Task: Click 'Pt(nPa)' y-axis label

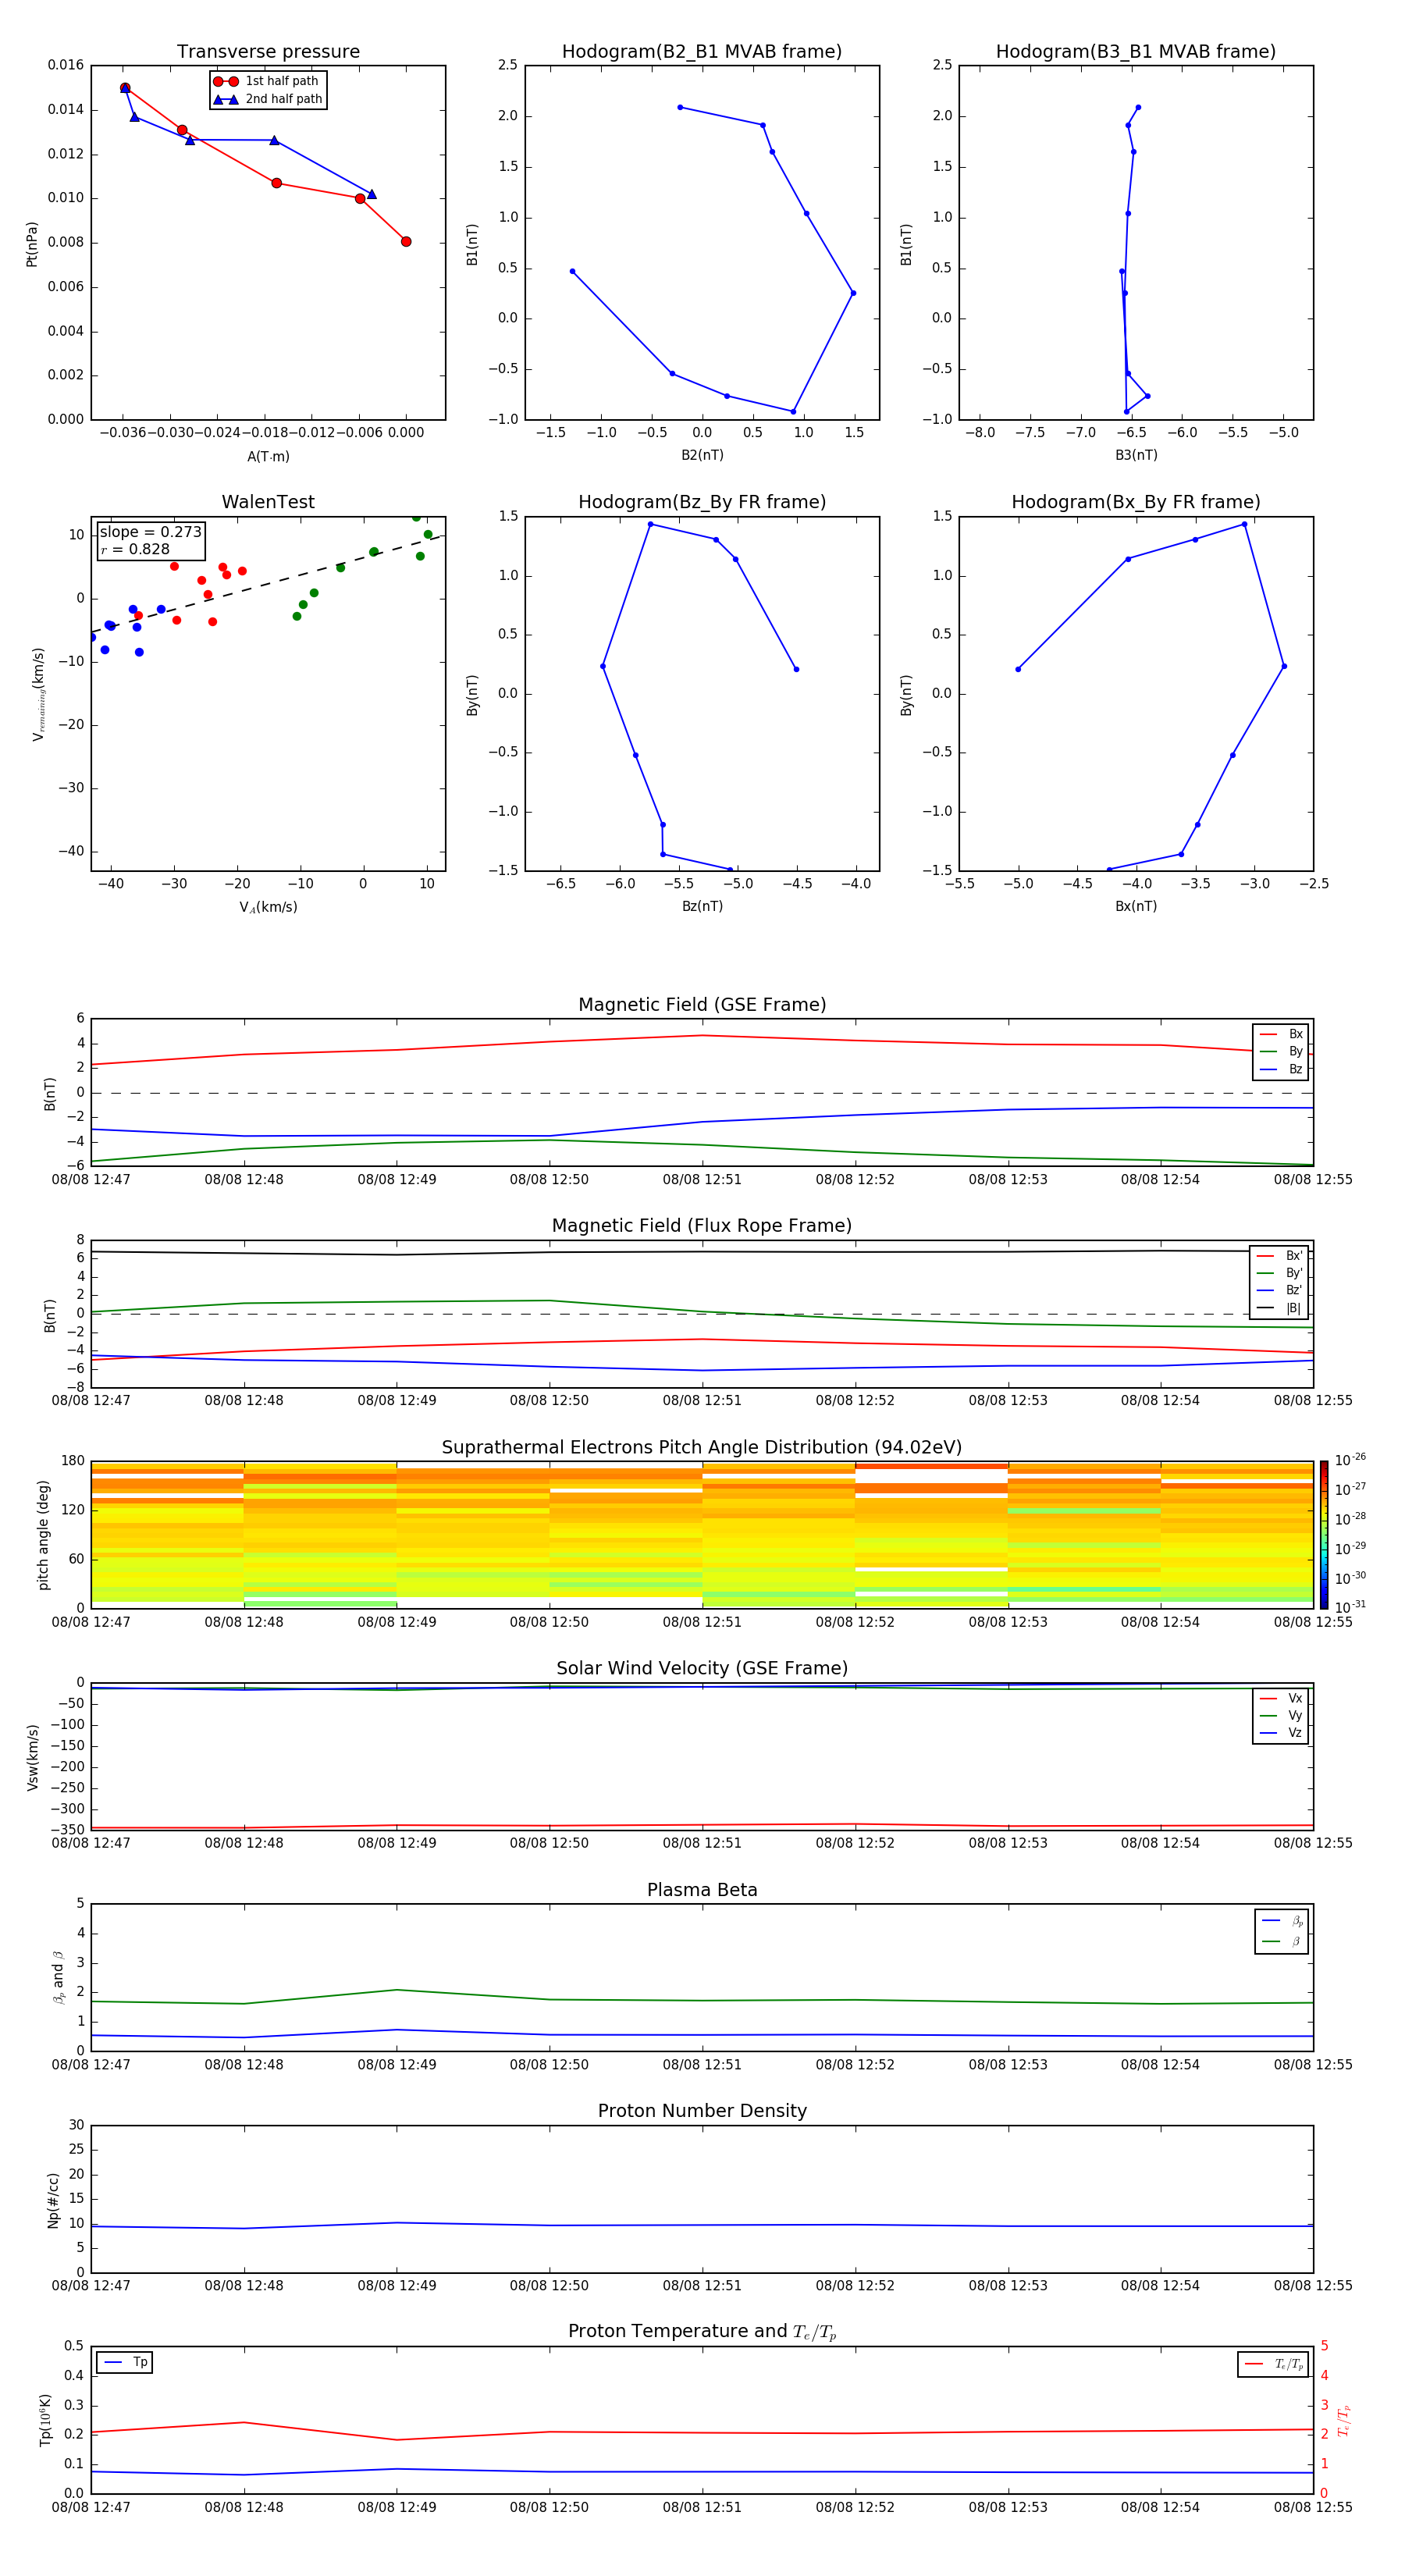Action: (x=31, y=243)
